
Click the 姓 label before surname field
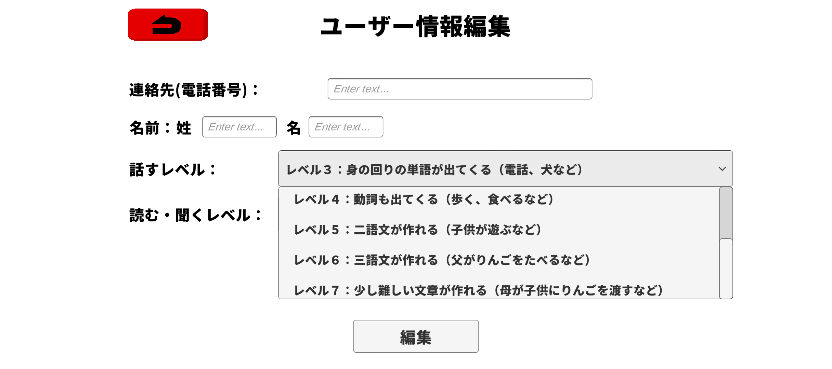(x=184, y=128)
